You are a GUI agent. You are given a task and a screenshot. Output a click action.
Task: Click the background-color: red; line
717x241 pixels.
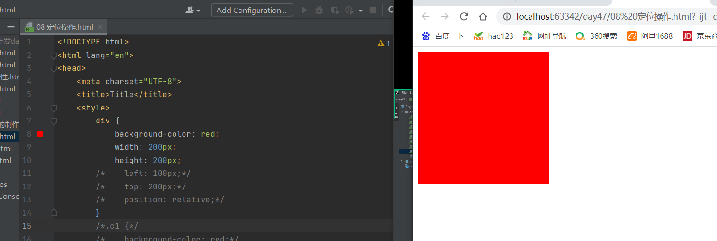click(167, 134)
